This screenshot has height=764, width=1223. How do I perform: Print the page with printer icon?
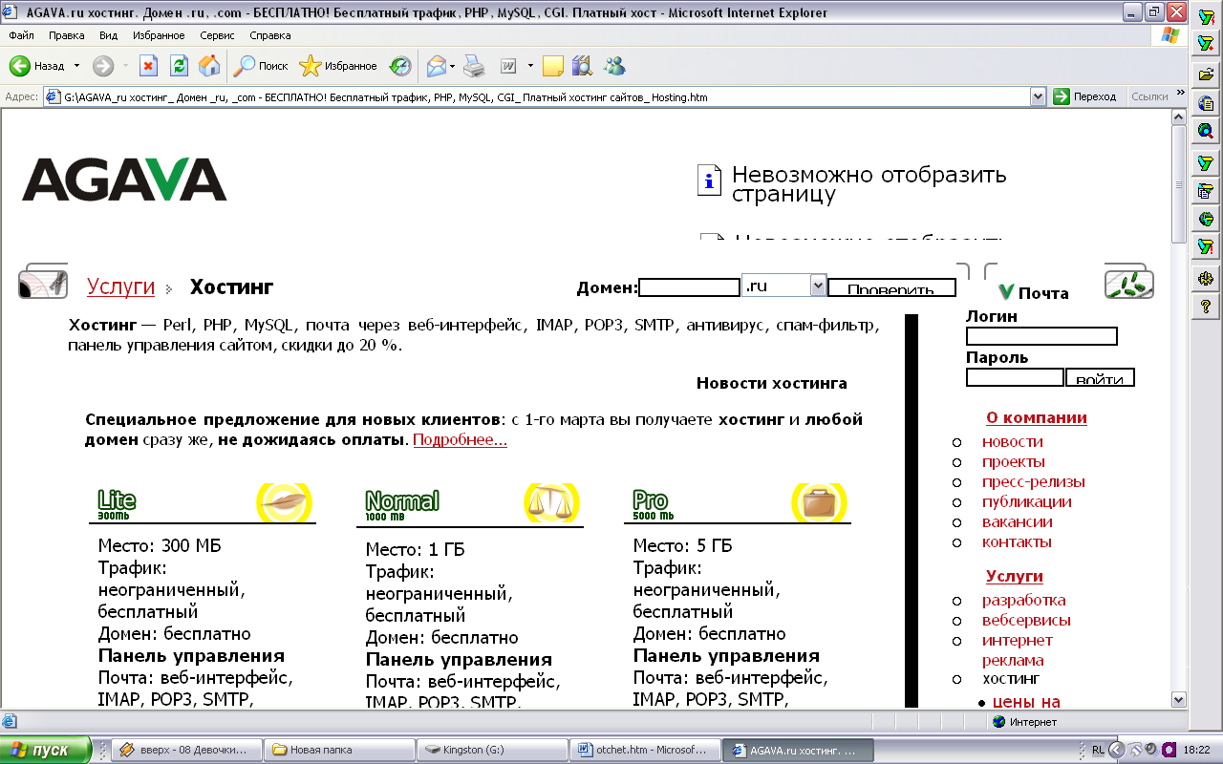tap(475, 66)
